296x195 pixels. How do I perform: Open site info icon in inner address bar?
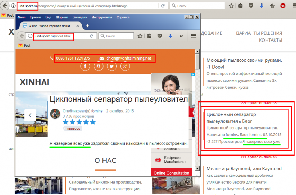pos(30,36)
